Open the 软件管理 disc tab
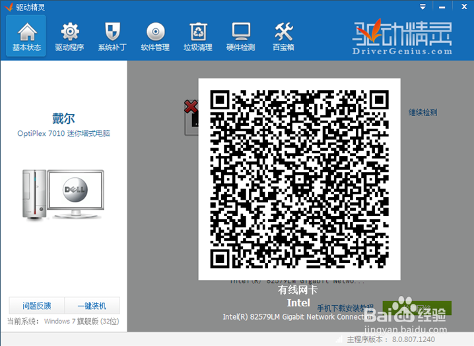The width and height of the screenshot is (474, 346). click(x=155, y=36)
